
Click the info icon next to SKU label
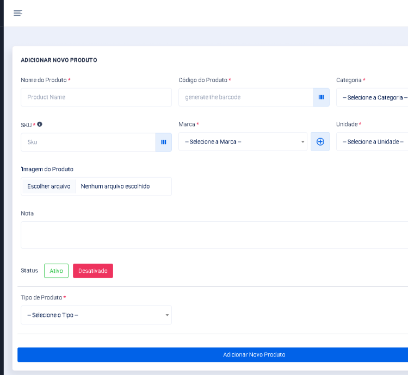pyautogui.click(x=40, y=124)
